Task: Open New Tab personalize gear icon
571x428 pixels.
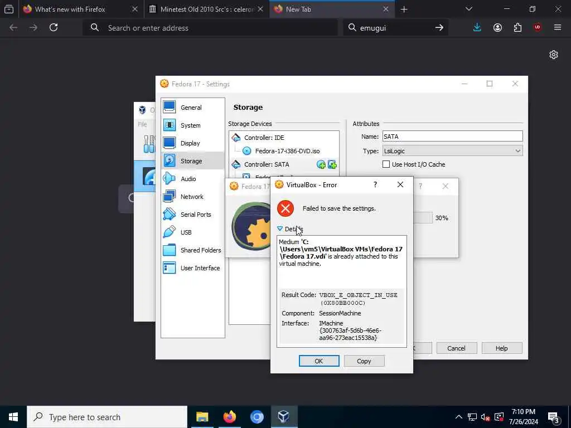Action: click(554, 55)
